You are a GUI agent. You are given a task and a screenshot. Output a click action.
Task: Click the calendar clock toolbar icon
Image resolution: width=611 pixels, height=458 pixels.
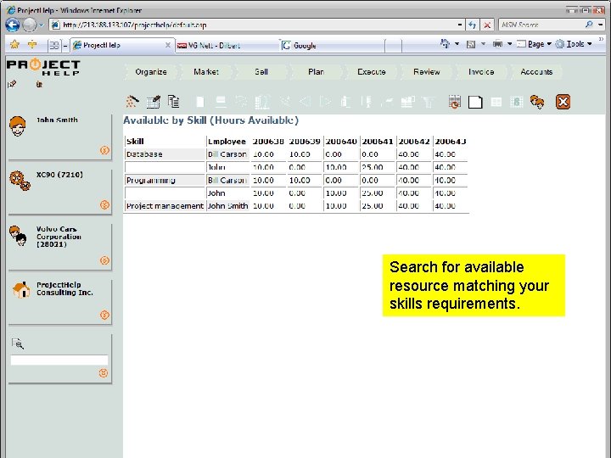454,102
